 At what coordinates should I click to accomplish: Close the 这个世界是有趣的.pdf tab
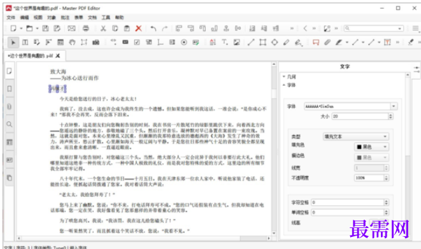click(x=58, y=56)
